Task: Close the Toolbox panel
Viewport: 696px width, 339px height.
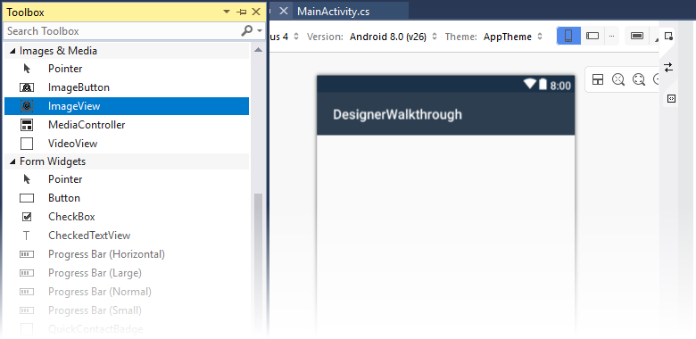Action: point(256,12)
